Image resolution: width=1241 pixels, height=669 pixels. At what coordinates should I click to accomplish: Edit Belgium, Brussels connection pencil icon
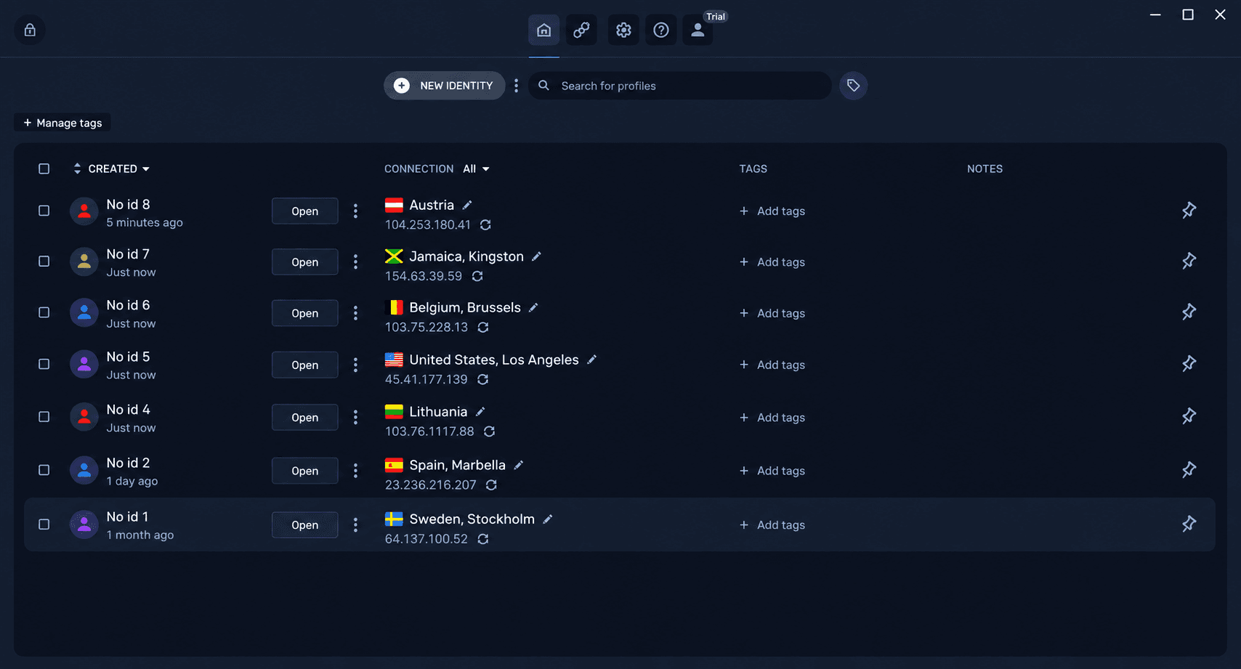point(533,308)
